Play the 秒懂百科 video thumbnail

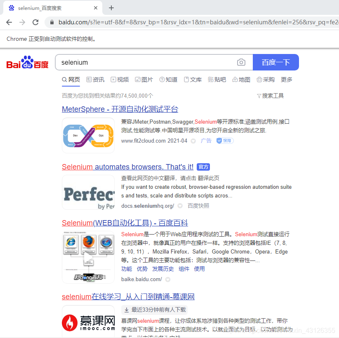[88, 257]
